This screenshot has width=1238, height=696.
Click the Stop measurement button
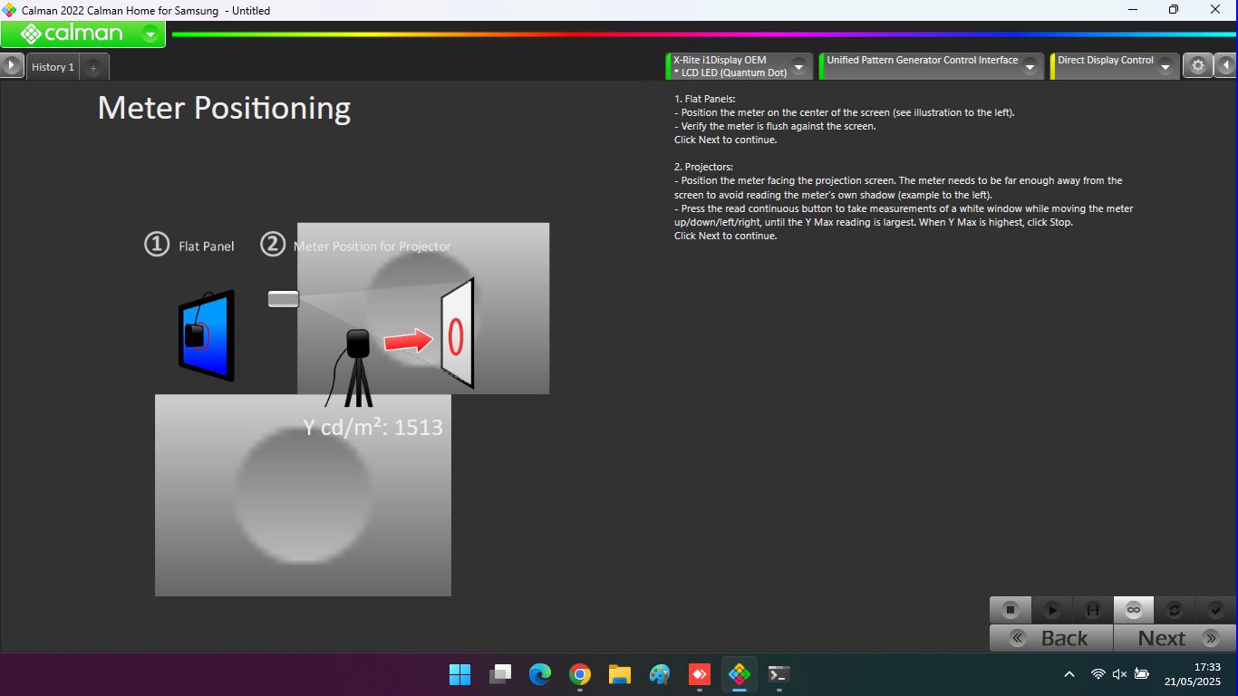1011,610
